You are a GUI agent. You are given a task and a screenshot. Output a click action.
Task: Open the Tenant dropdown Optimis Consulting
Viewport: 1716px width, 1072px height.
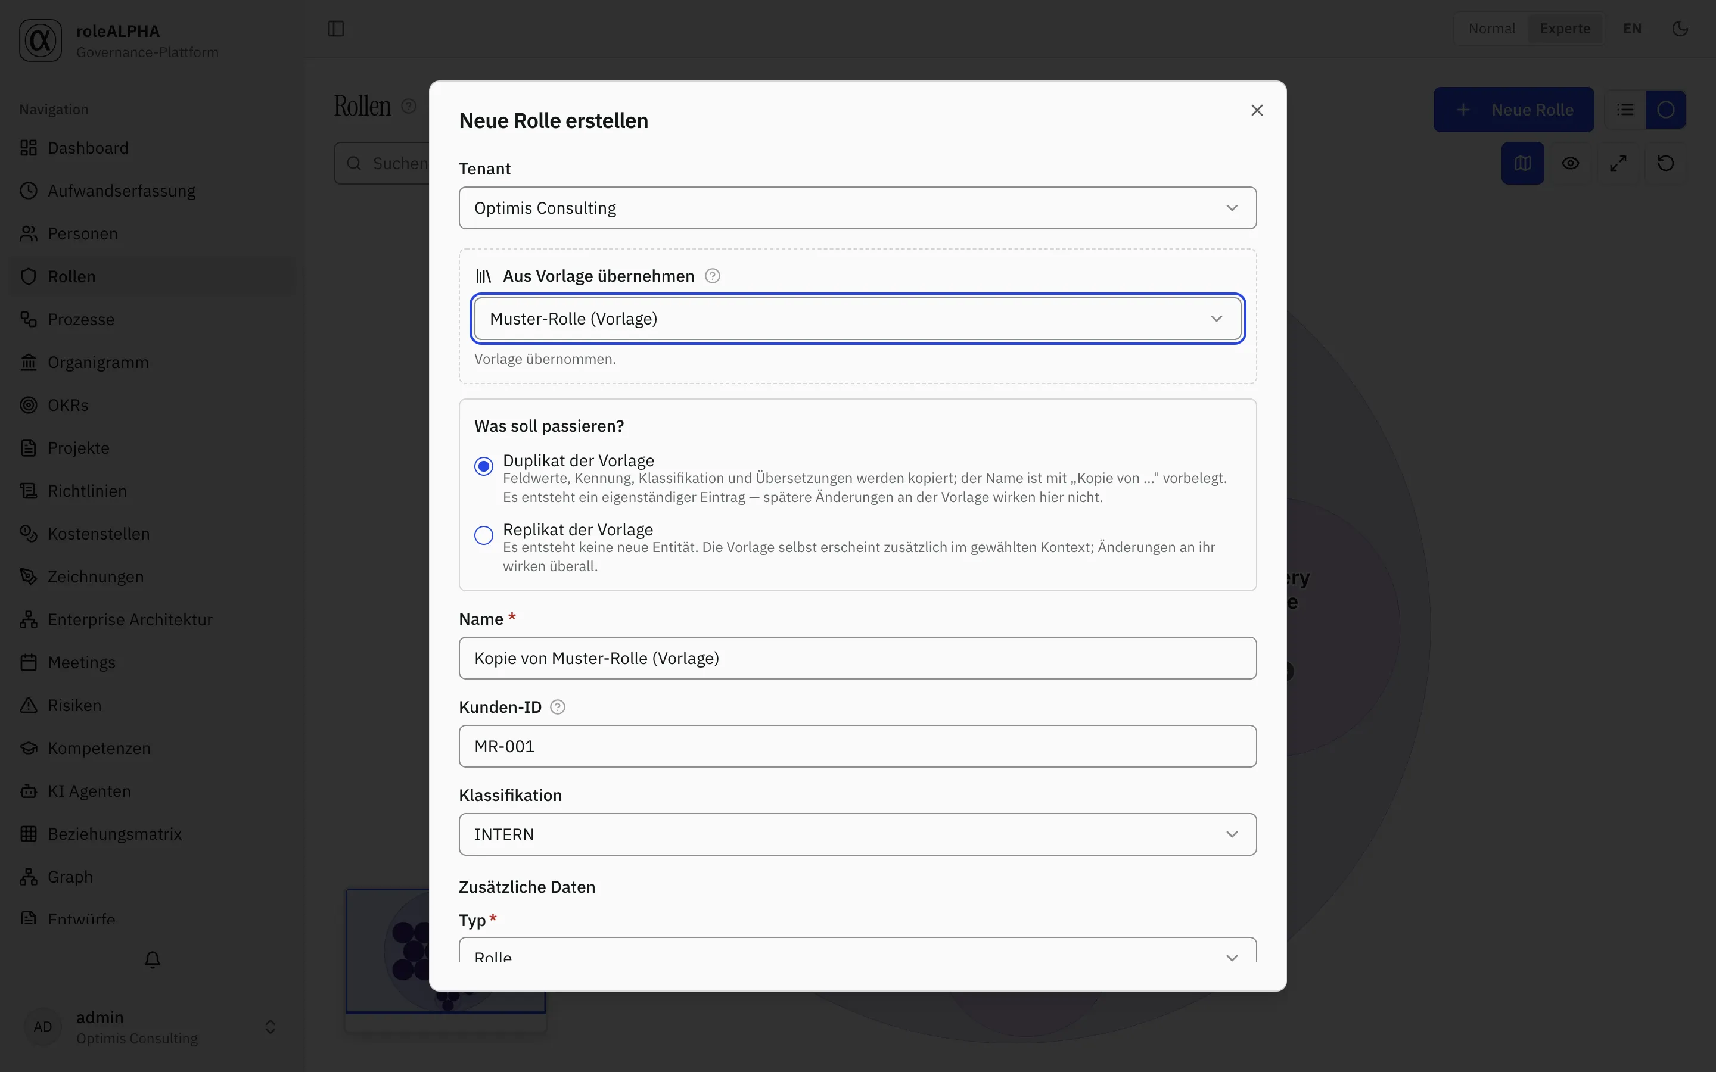[x=857, y=208]
